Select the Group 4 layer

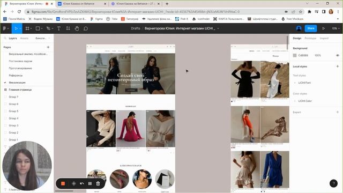(13, 118)
